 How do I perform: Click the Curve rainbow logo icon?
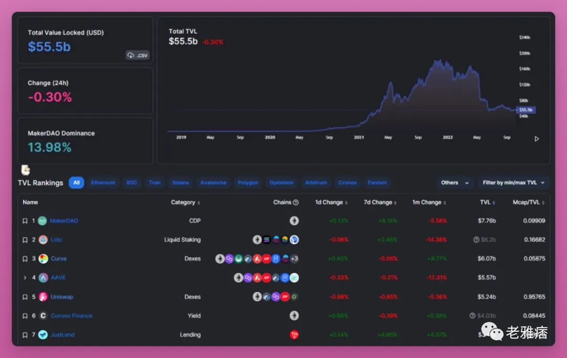pos(43,259)
